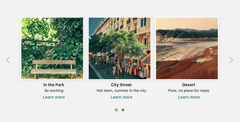The image size is (240, 122).
Task: Open the City Street image
Action: tap(120, 48)
